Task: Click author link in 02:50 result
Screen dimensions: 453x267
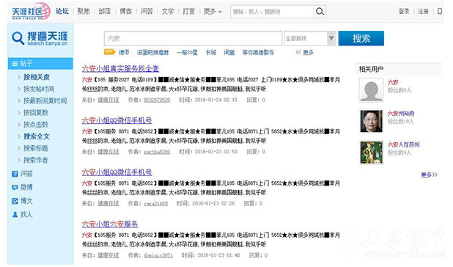Action: (x=157, y=152)
